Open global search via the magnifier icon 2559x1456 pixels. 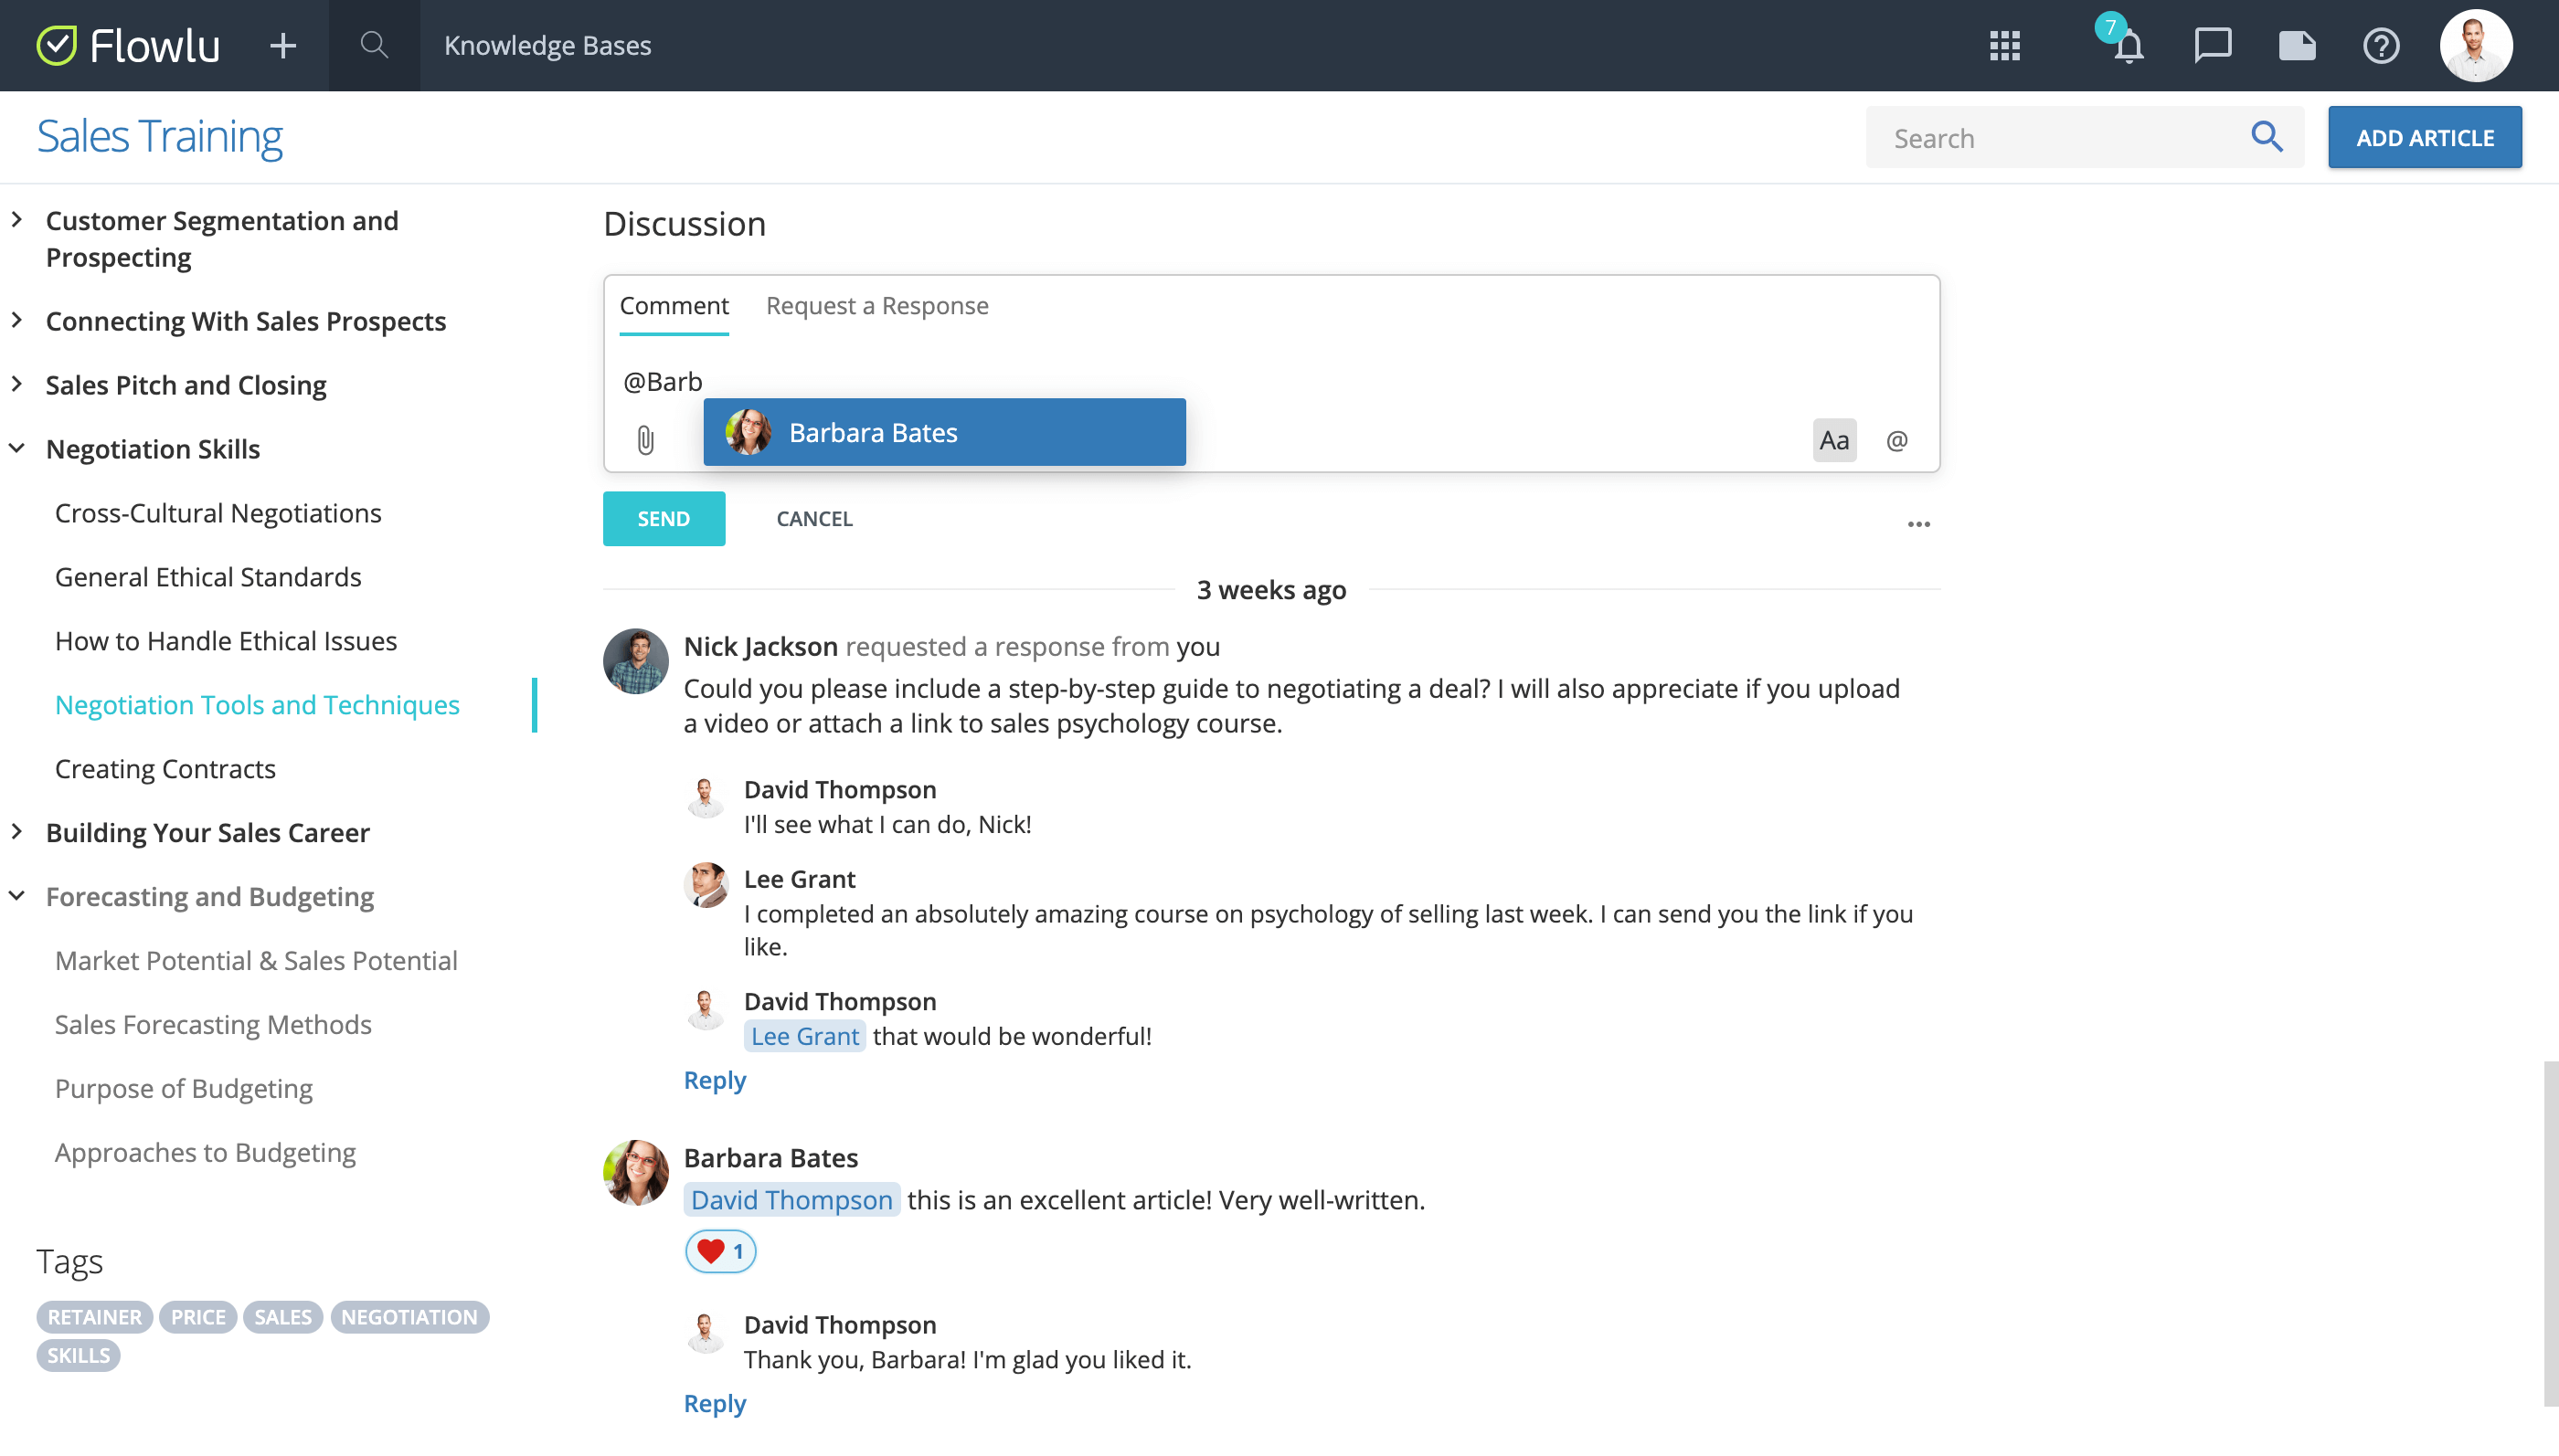[373, 45]
